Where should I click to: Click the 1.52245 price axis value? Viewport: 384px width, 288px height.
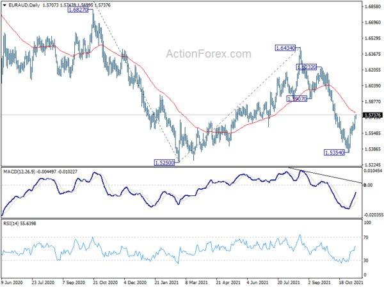pos(372,165)
